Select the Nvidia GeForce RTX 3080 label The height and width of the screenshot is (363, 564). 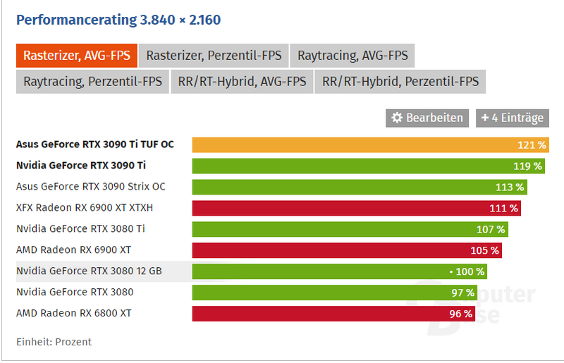click(75, 292)
